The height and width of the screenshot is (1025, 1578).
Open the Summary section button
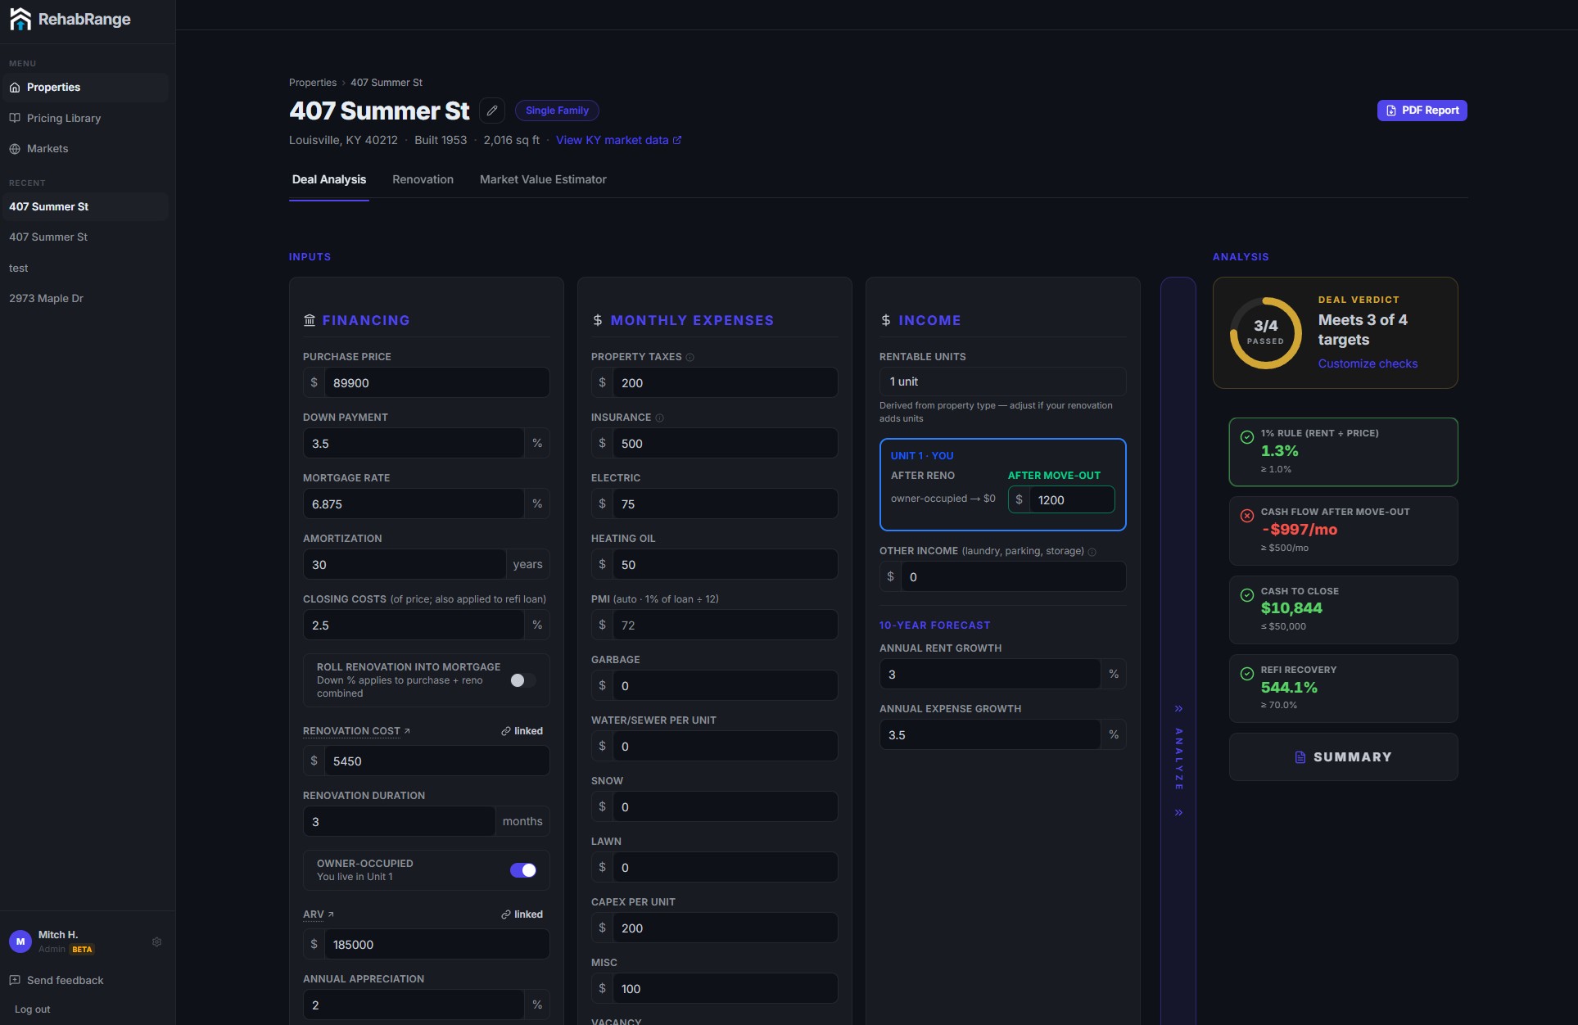click(1343, 757)
